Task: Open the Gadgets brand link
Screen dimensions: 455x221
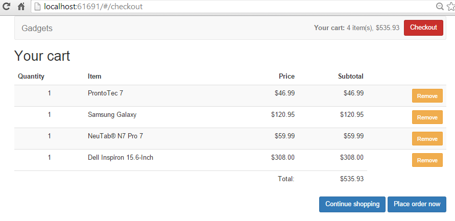Action: point(37,28)
